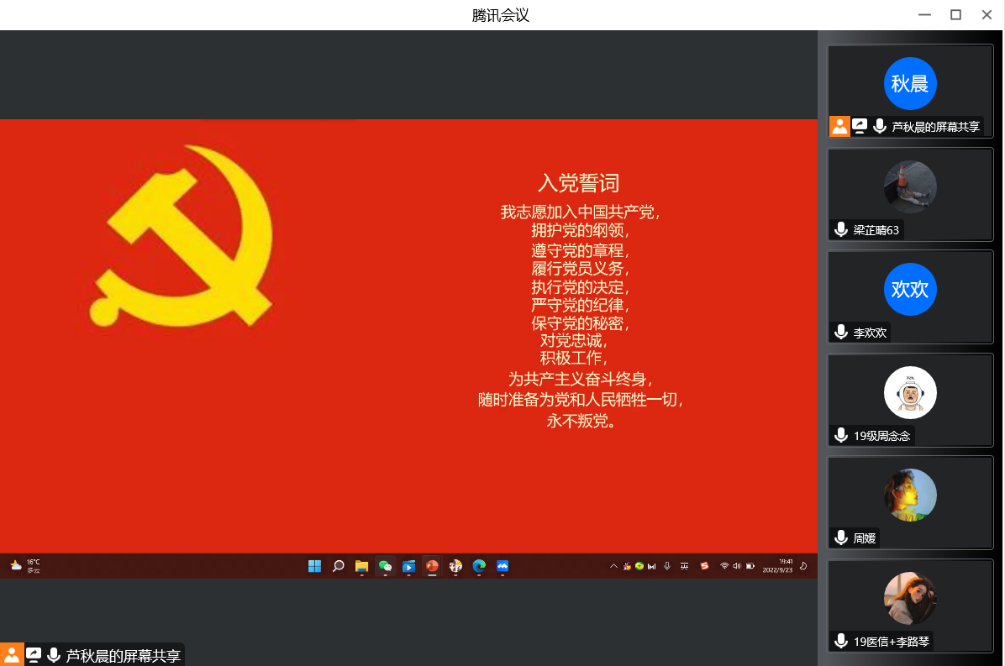Viewport: 1005px width, 666px height.
Task: Click the orange host icon in 秋晨's tile
Action: tap(839, 126)
